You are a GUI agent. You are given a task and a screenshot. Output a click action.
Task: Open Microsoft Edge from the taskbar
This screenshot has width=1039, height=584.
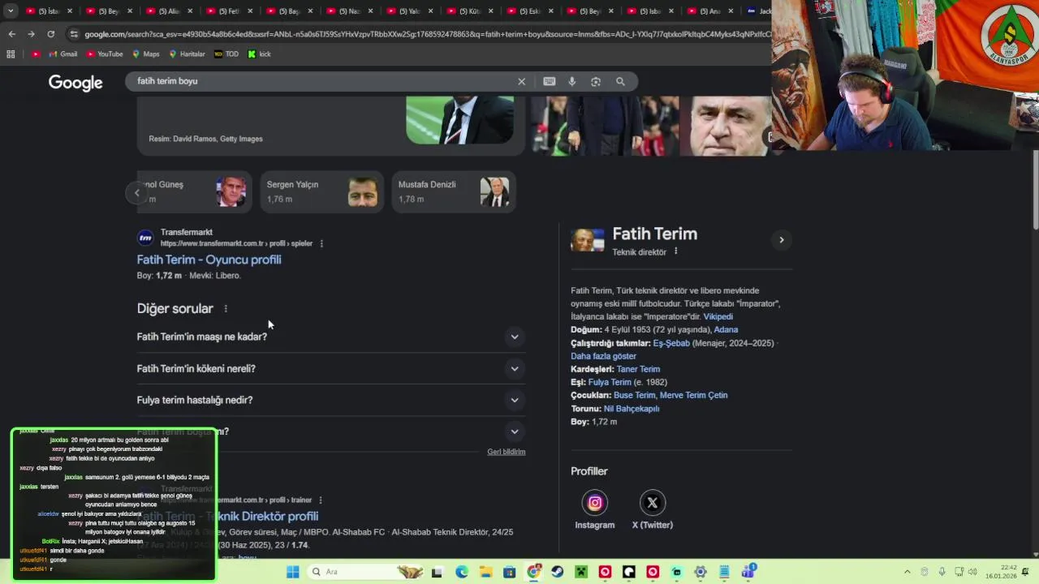click(462, 572)
